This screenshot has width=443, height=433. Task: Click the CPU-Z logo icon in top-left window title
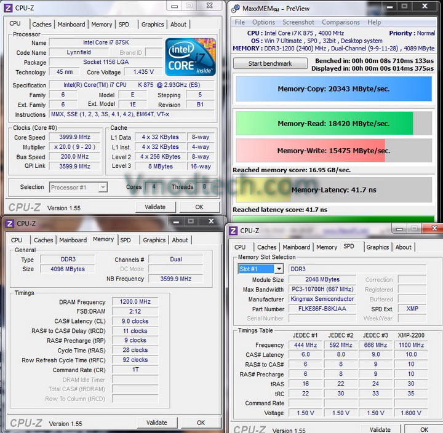[8, 8]
